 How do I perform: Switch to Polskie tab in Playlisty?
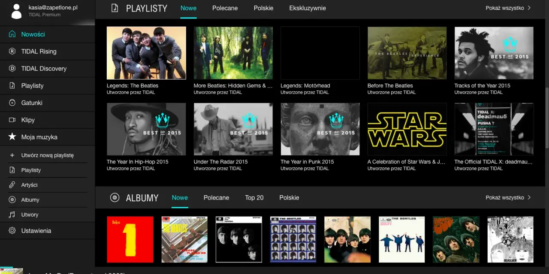click(263, 8)
